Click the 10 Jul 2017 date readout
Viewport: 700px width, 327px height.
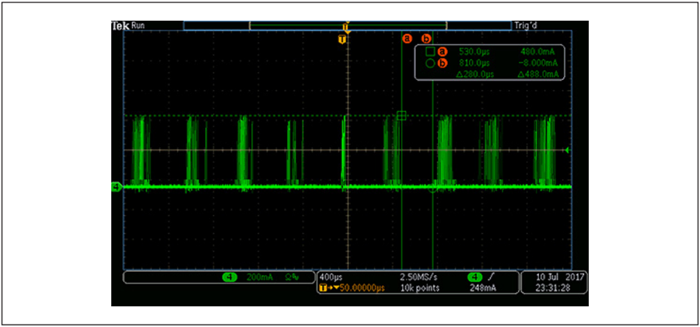(558, 277)
